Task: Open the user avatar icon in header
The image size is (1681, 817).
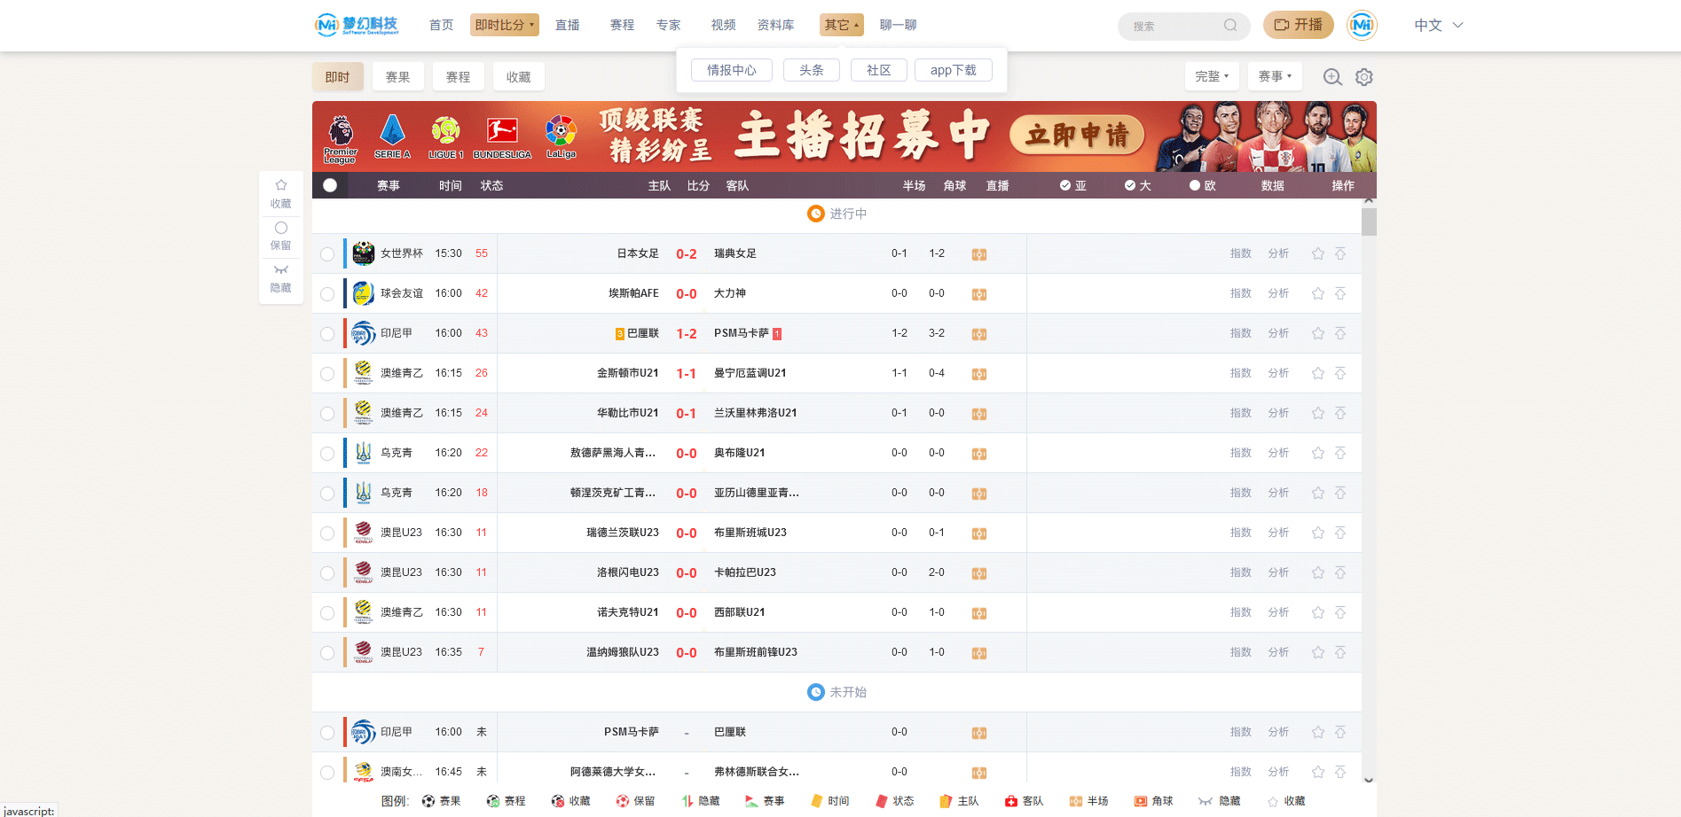Action: [1362, 26]
